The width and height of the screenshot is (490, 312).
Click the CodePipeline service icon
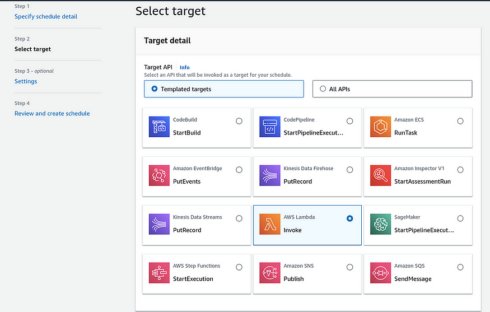(x=270, y=127)
